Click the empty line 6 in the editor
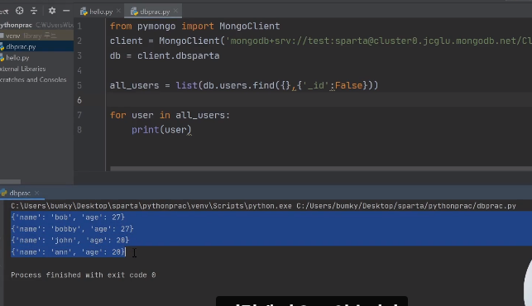Viewport: 532px width, 306px height. pyautogui.click(x=319, y=100)
